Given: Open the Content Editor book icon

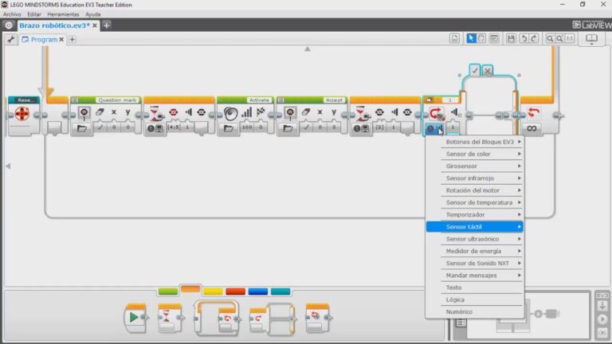Looking at the screenshot, I should [x=592, y=38].
